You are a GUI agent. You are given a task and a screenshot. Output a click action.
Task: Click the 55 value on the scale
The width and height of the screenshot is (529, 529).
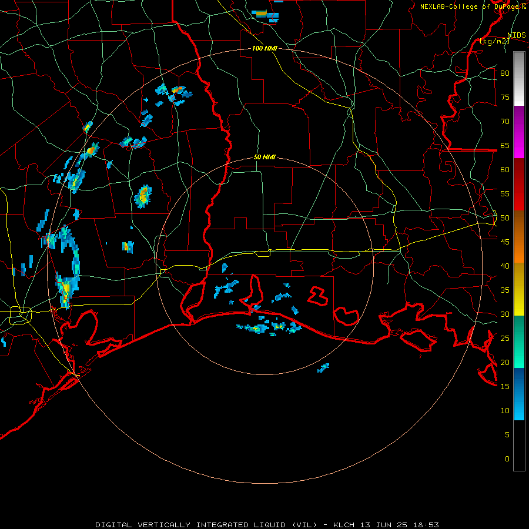tap(505, 193)
